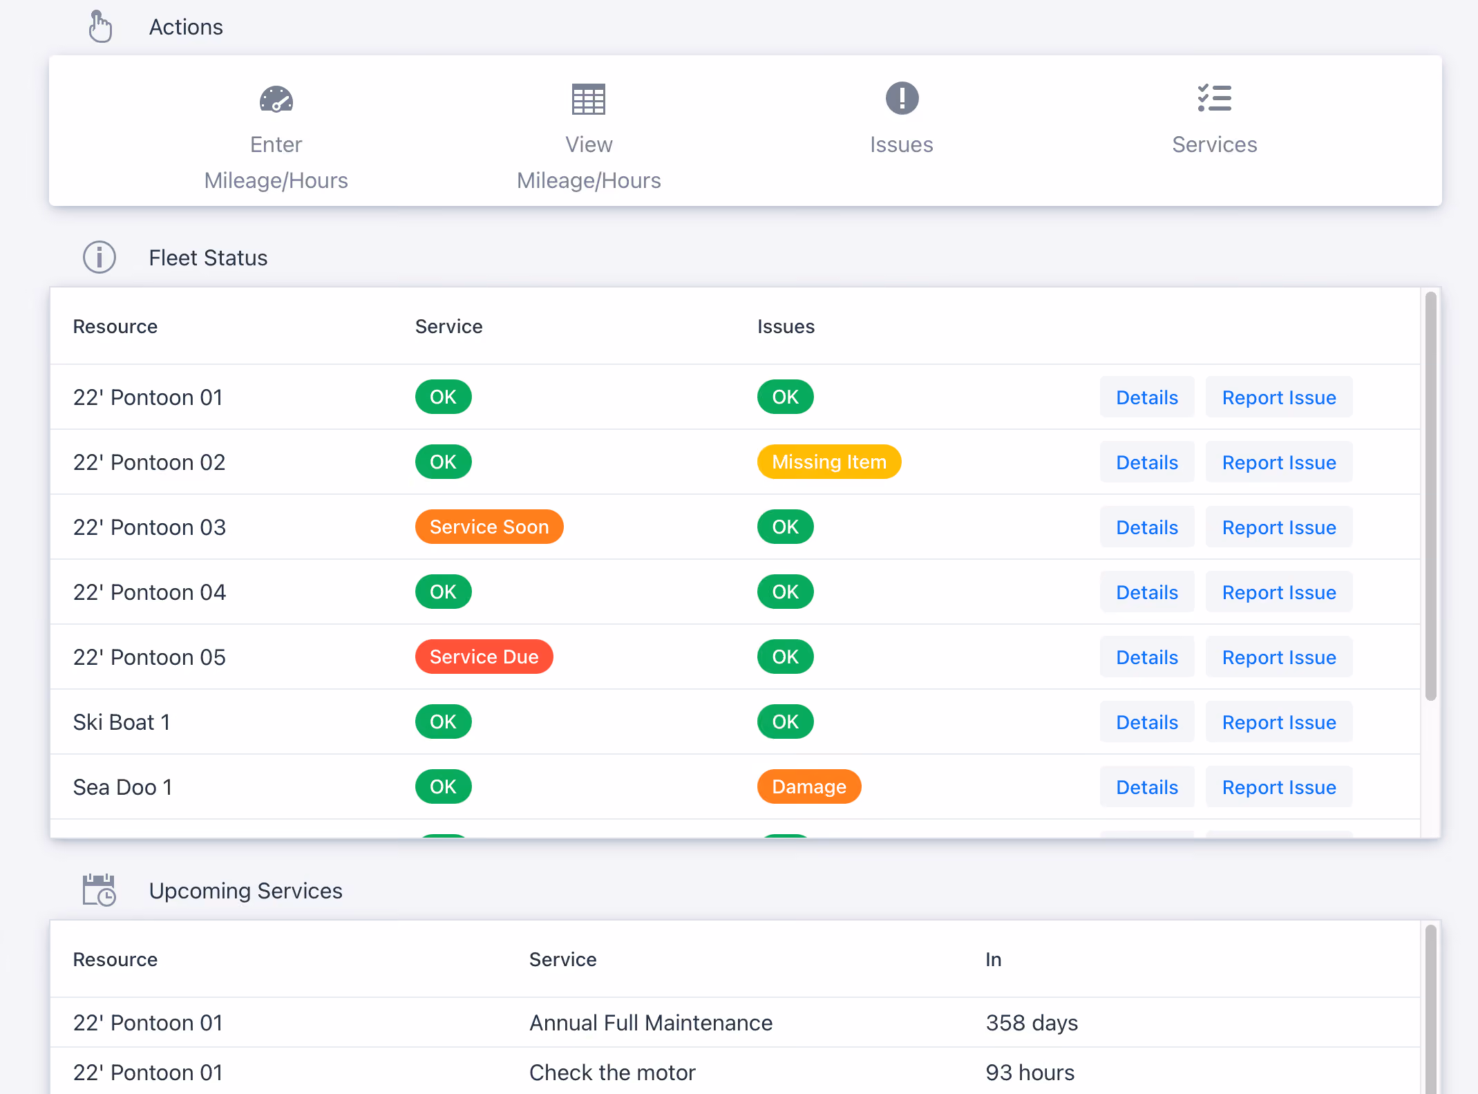Open Details for 22' Pontoon 05
This screenshot has width=1478, height=1094.
(x=1147, y=657)
